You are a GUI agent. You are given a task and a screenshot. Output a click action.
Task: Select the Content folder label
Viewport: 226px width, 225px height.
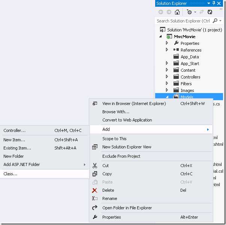[188, 70]
